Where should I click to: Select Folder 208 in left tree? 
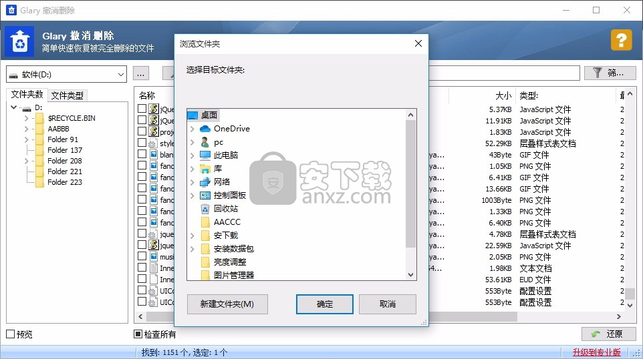(65, 161)
